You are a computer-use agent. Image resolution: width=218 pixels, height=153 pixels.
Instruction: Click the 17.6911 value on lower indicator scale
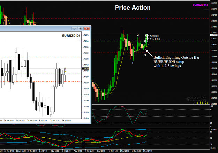pos(213,148)
